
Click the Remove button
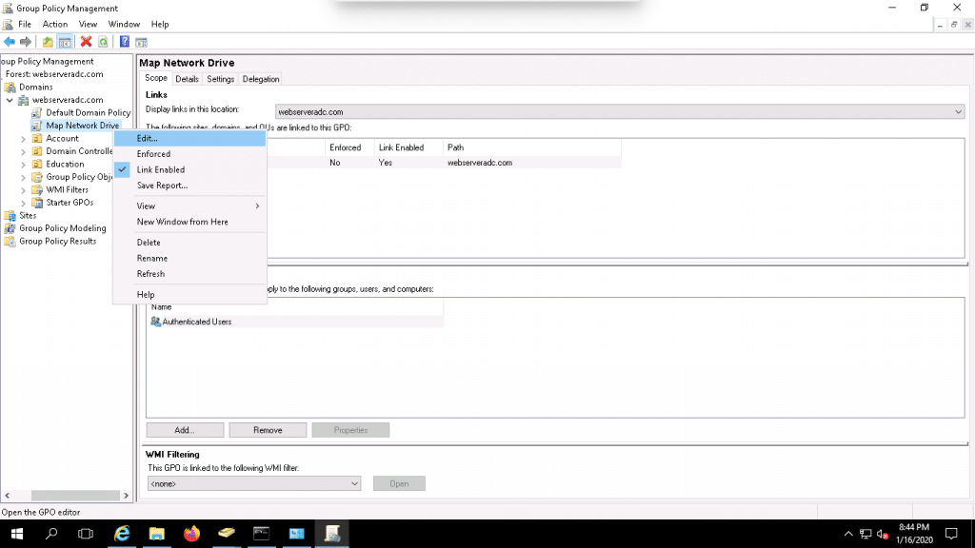(268, 430)
